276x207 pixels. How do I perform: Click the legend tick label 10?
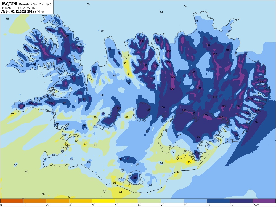point(25,205)
